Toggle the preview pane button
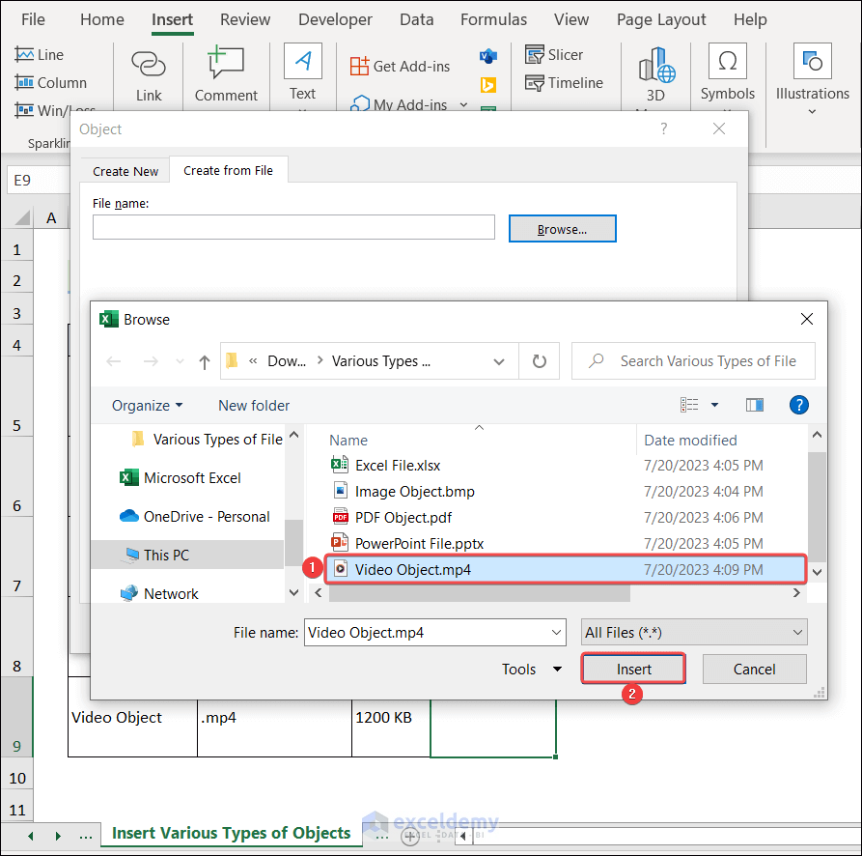The image size is (862, 856). (754, 406)
